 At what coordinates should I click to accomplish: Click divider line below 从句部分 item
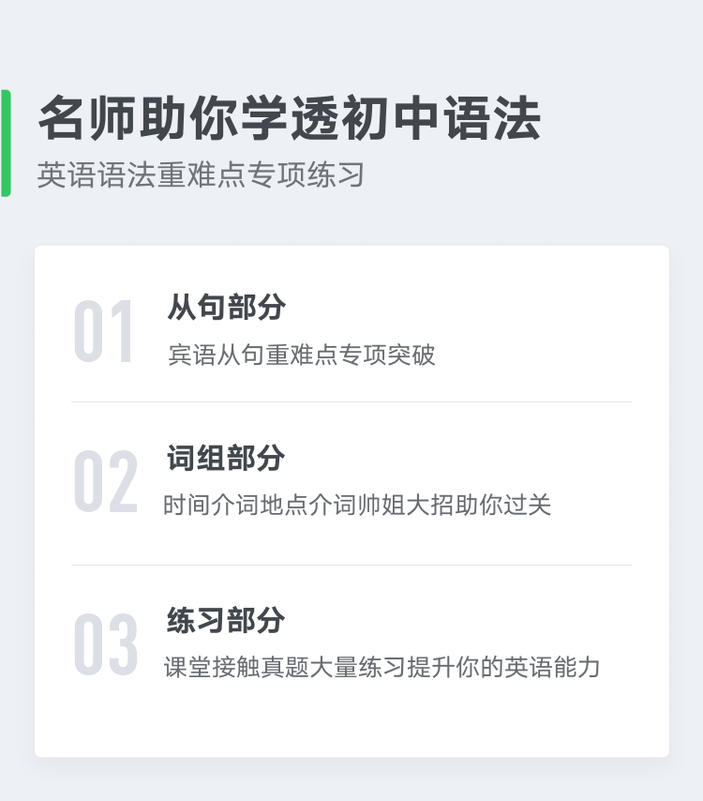click(351, 402)
